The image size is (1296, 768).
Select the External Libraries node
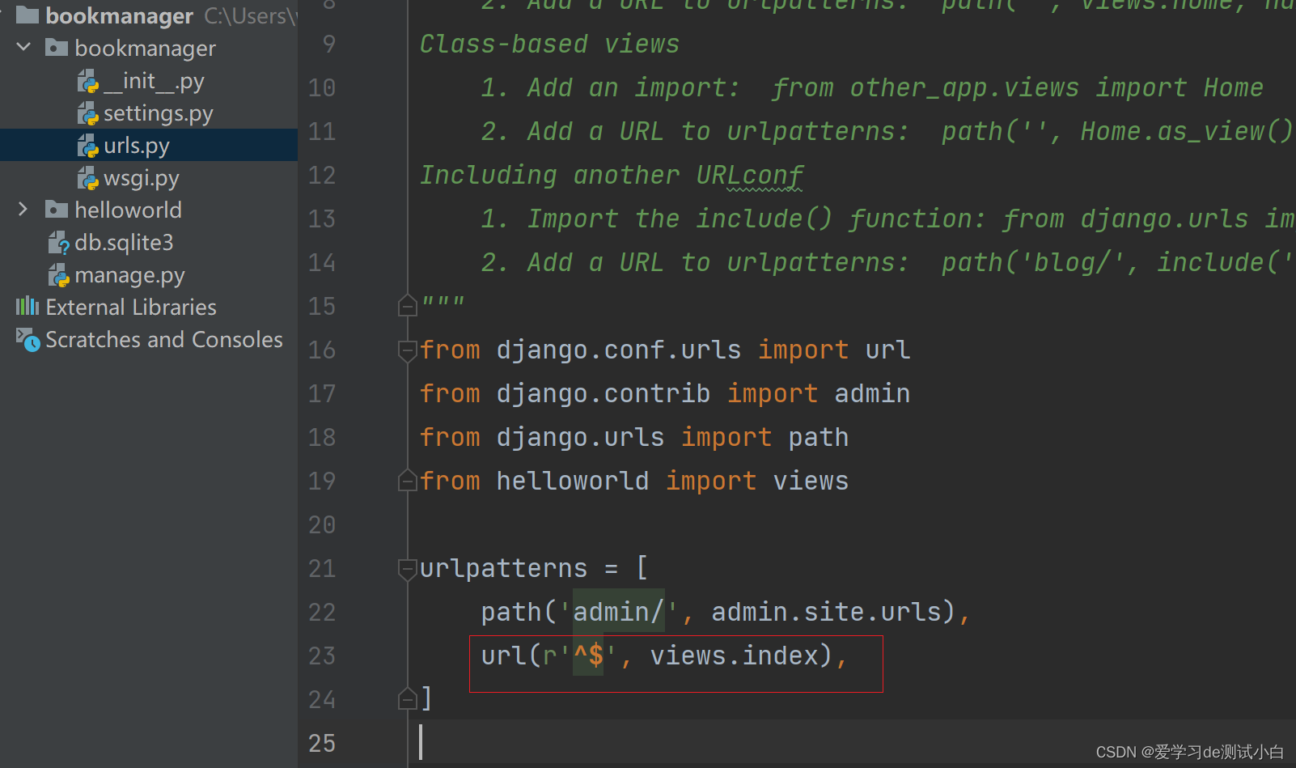[131, 307]
